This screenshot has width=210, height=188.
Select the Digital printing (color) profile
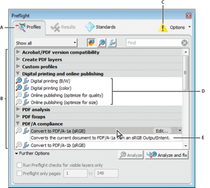[51, 88]
